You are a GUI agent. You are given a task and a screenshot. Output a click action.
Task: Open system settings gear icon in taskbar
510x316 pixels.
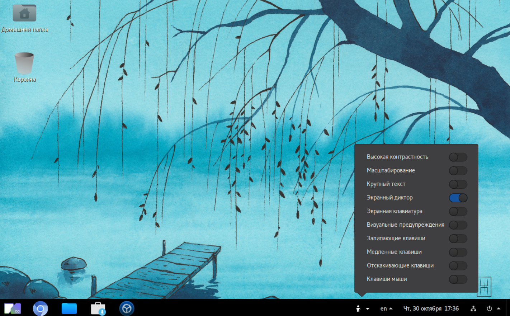pyautogui.click(x=127, y=308)
